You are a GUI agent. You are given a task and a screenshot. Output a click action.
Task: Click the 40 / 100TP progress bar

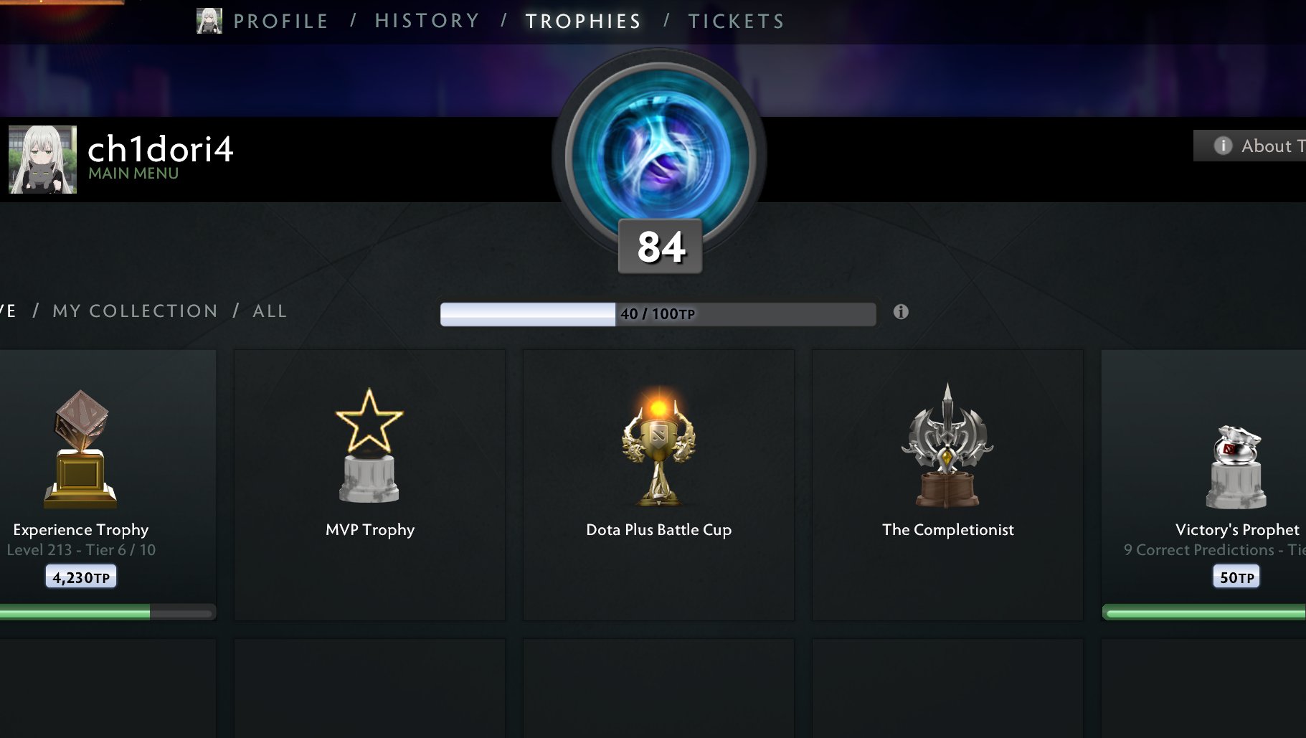point(658,314)
